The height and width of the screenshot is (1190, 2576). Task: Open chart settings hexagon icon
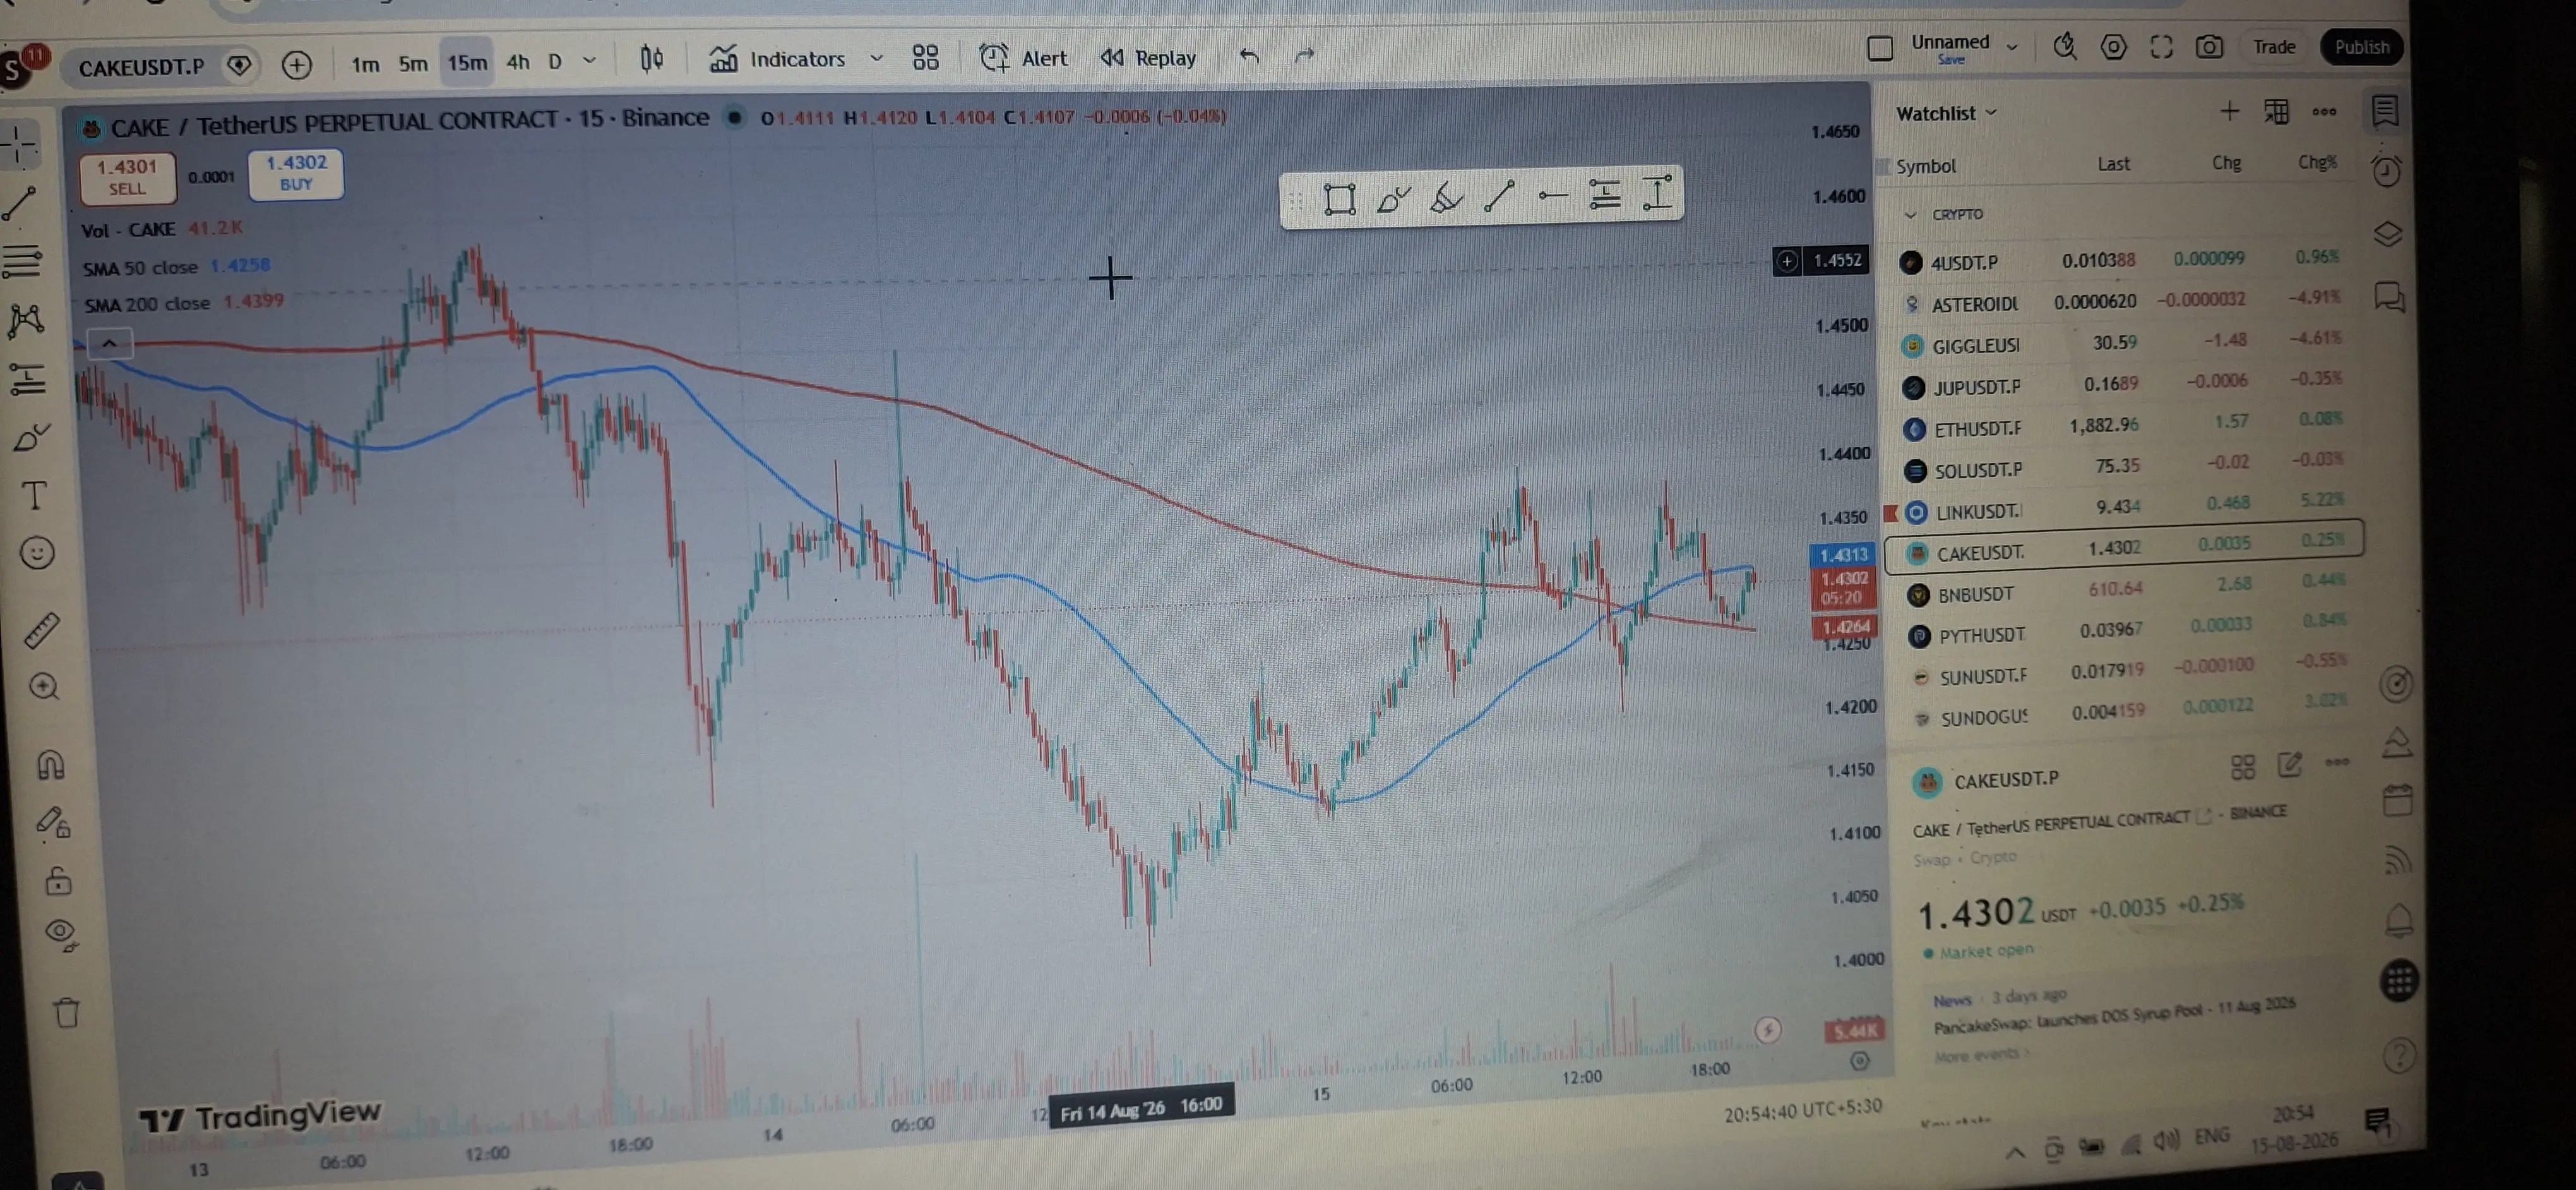coord(2113,46)
